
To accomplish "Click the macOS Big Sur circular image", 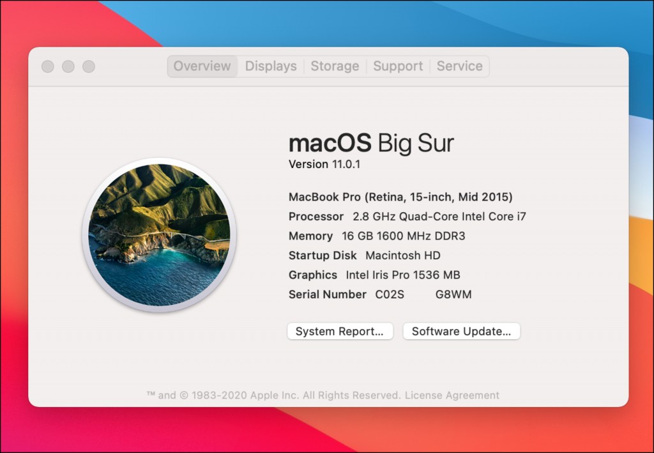I will (159, 235).
